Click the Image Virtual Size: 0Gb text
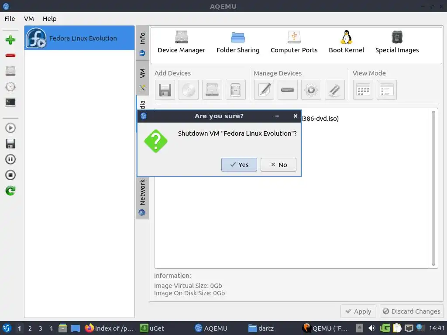The width and height of the screenshot is (447, 335). click(188, 285)
